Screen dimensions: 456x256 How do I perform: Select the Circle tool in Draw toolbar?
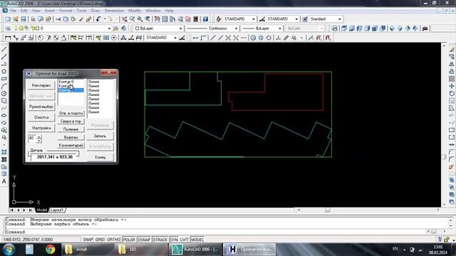tap(4, 93)
